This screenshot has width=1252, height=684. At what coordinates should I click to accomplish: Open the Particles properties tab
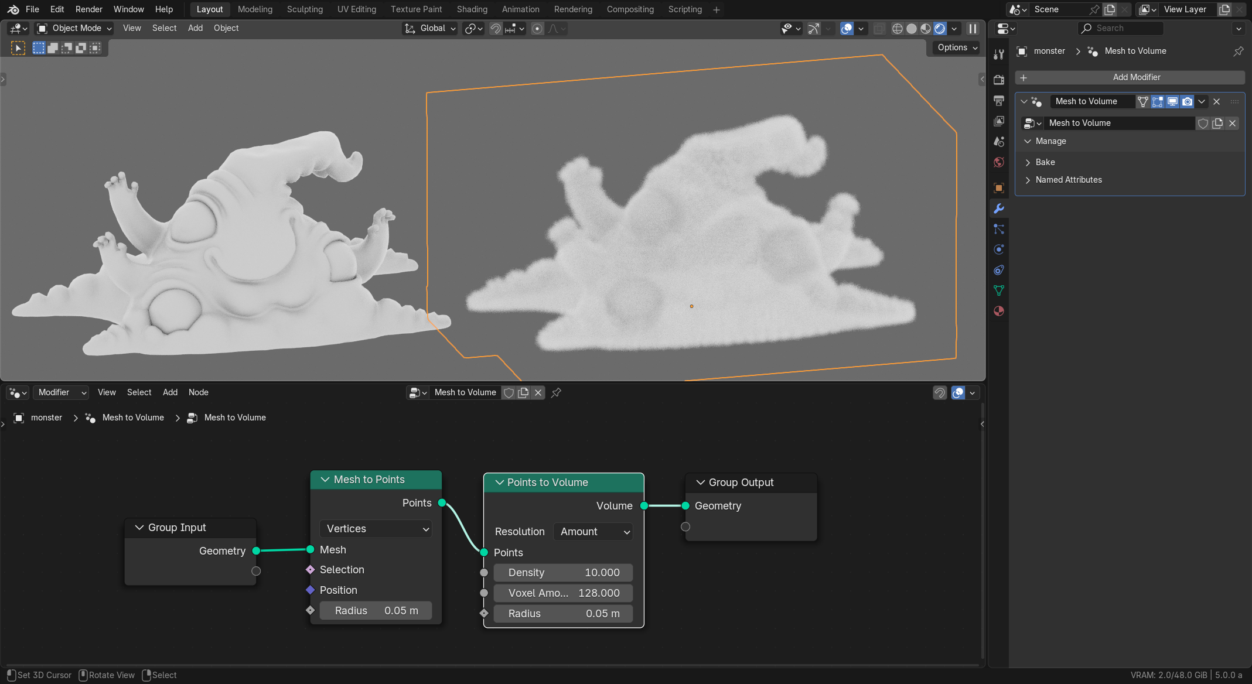click(x=999, y=229)
